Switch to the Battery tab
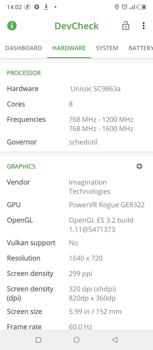This screenshot has width=153, height=350. (140, 48)
